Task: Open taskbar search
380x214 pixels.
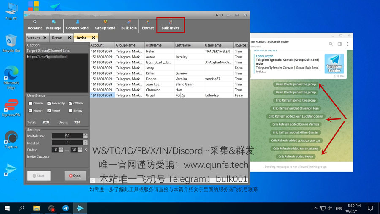Action: (x=22, y=208)
